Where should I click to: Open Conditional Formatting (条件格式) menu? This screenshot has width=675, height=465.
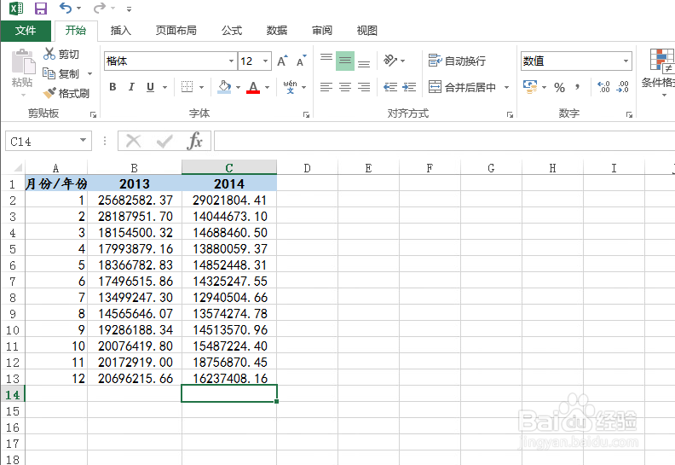tap(659, 71)
